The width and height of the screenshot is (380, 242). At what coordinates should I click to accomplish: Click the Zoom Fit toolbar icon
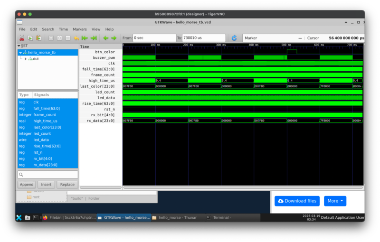coord(51,38)
